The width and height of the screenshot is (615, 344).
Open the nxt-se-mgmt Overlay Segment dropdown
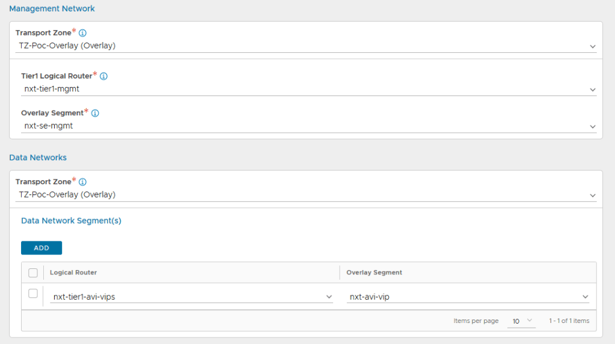coord(308,126)
